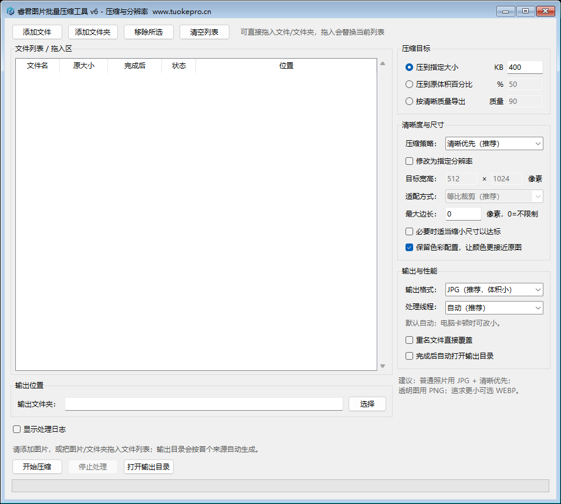Viewport: 561px width, 504px height.
Task: Click the file list scroll-down arrow
Action: [x=383, y=366]
